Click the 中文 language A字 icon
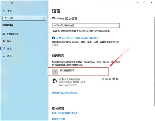 [x=55, y=81]
